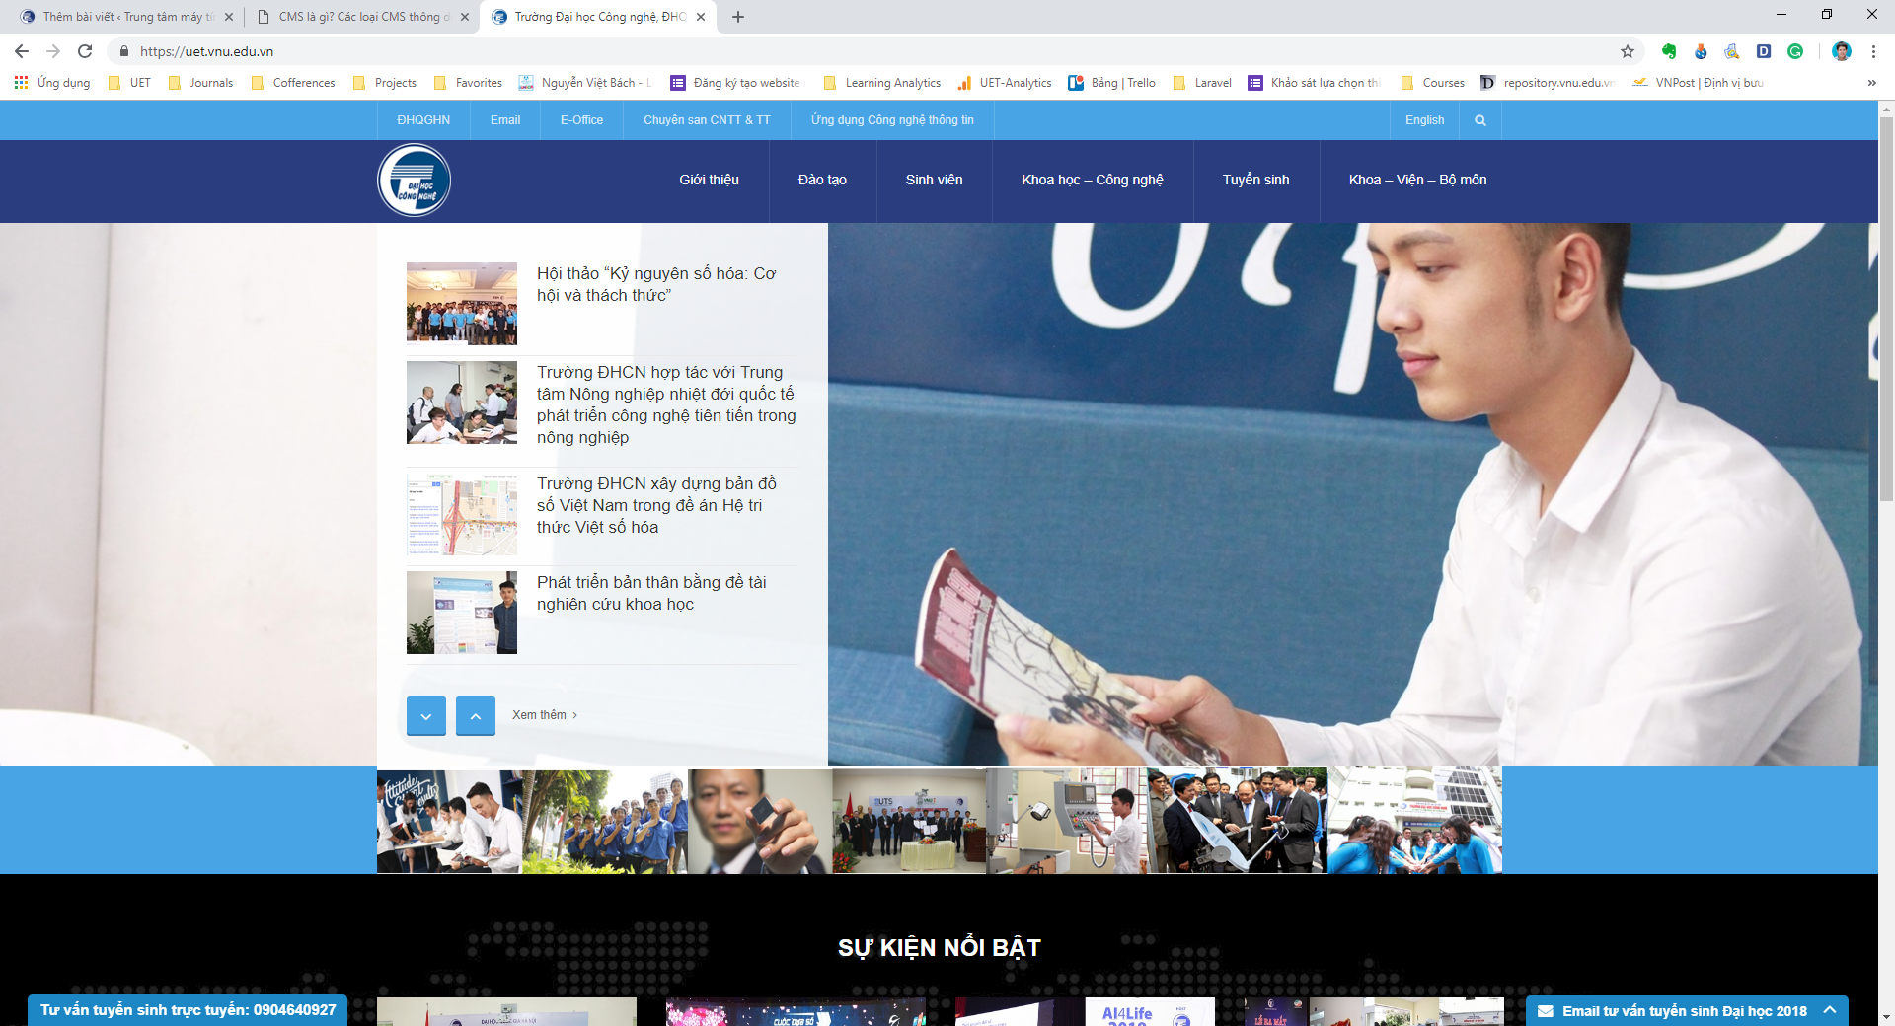Image resolution: width=1895 pixels, height=1026 pixels.
Task: Open the English language link
Action: (1424, 120)
